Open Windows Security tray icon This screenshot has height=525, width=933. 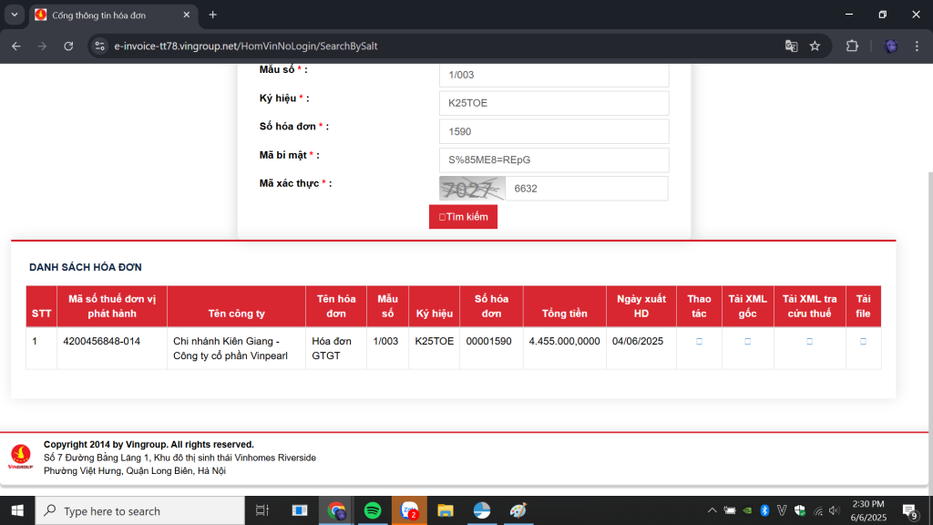800,510
